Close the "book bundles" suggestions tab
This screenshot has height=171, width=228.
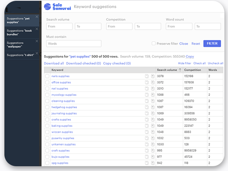37,29
